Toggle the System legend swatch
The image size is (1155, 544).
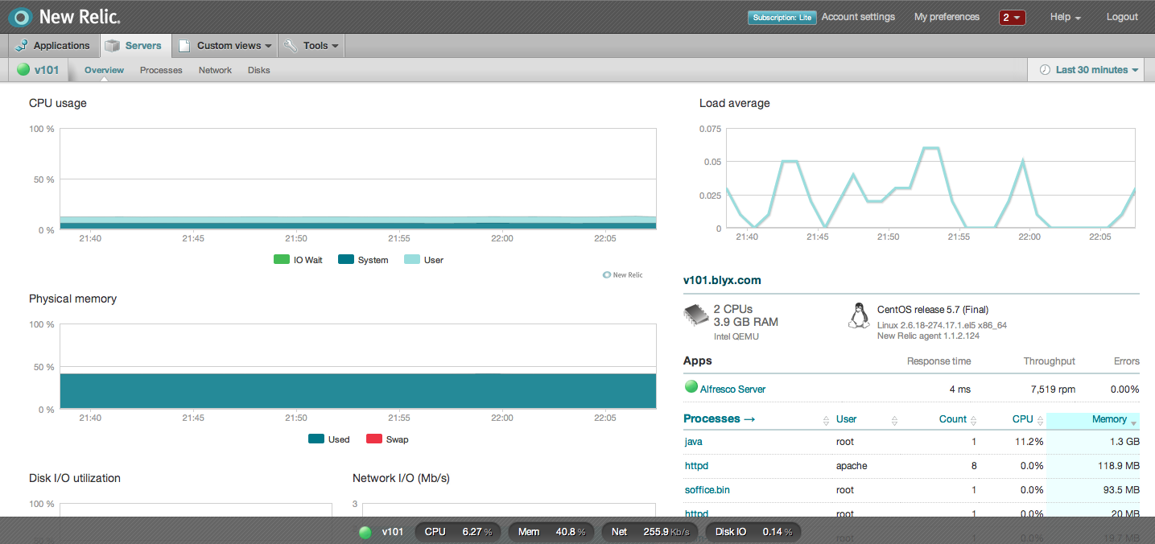(x=346, y=260)
